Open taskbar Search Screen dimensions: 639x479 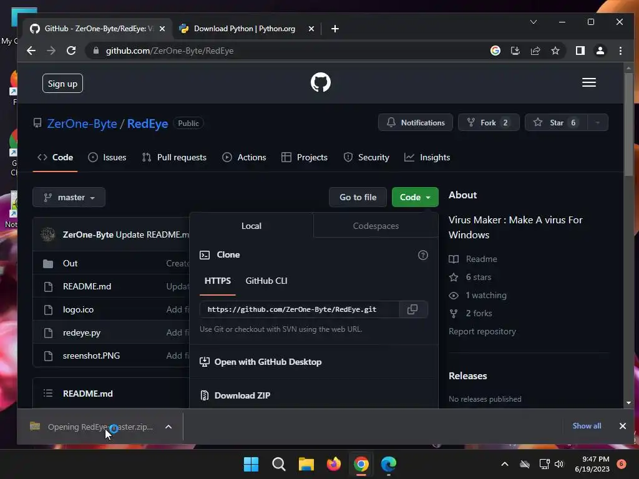click(279, 464)
